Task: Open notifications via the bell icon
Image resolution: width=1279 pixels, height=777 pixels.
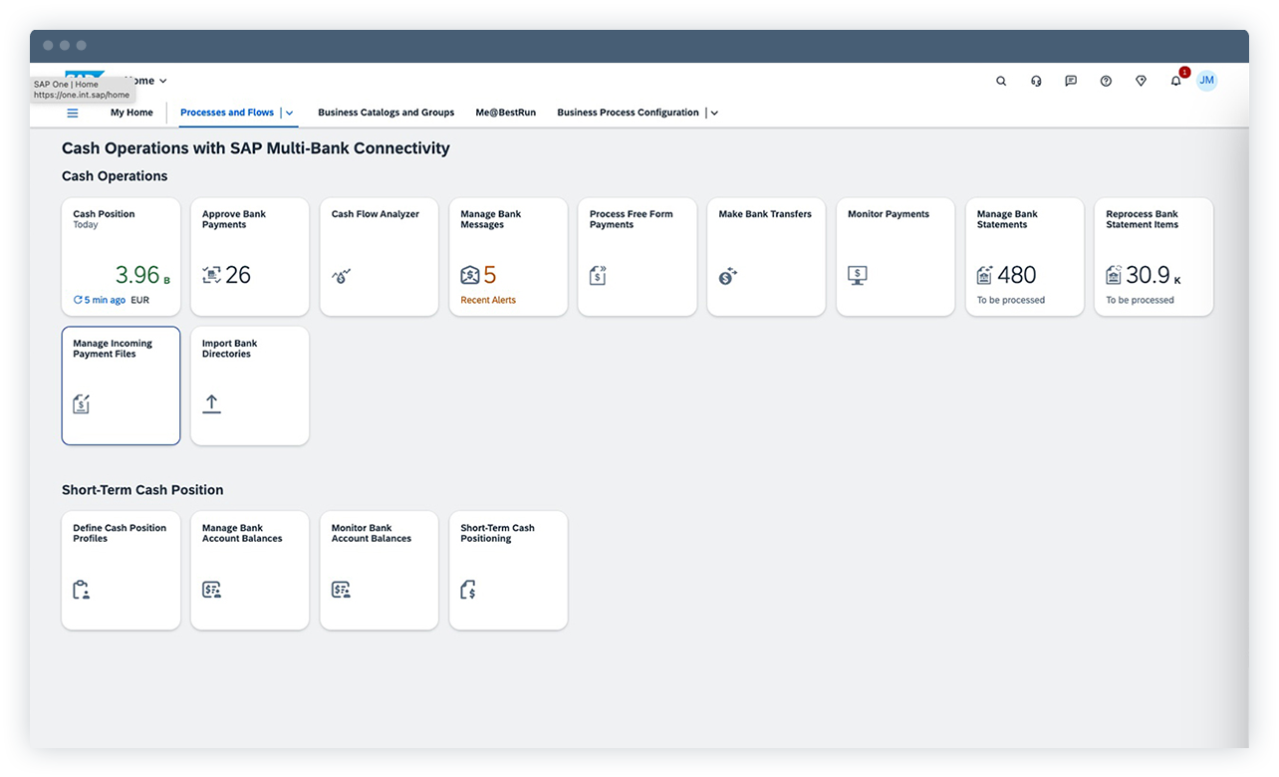Action: [1175, 81]
